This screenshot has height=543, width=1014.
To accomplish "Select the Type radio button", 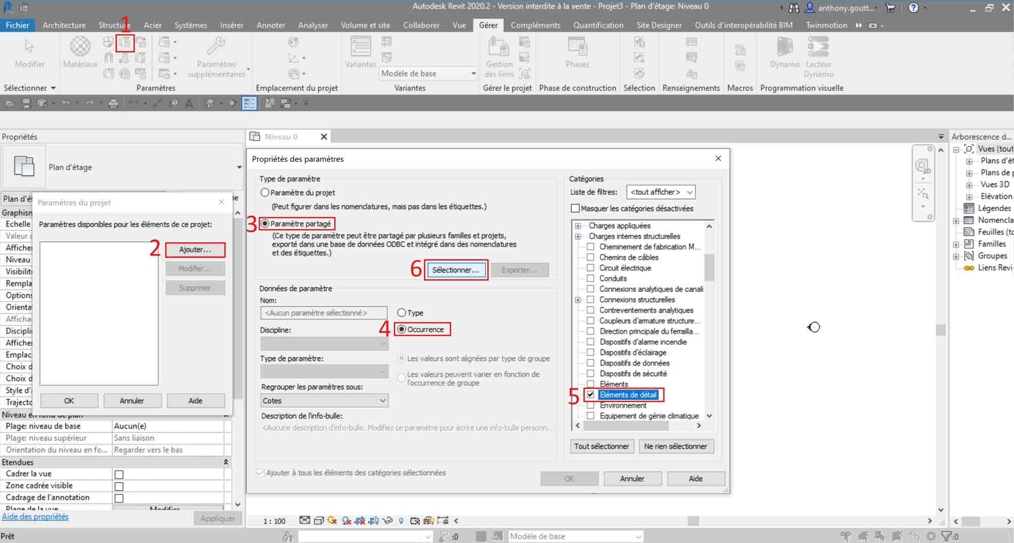I will [402, 312].
